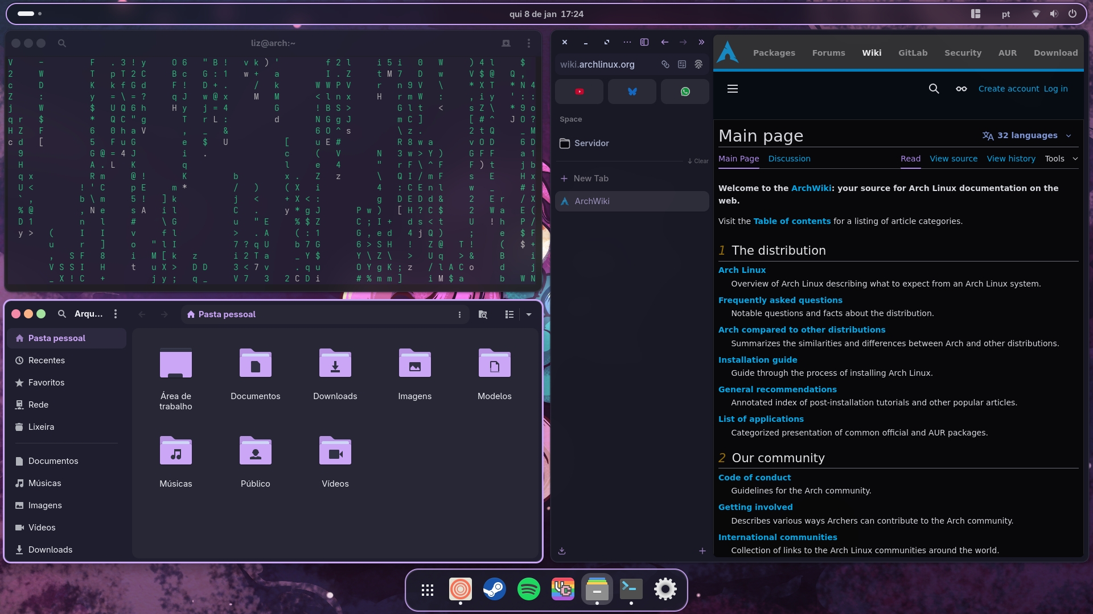Open tracking protection fingerprint icon

click(x=698, y=64)
